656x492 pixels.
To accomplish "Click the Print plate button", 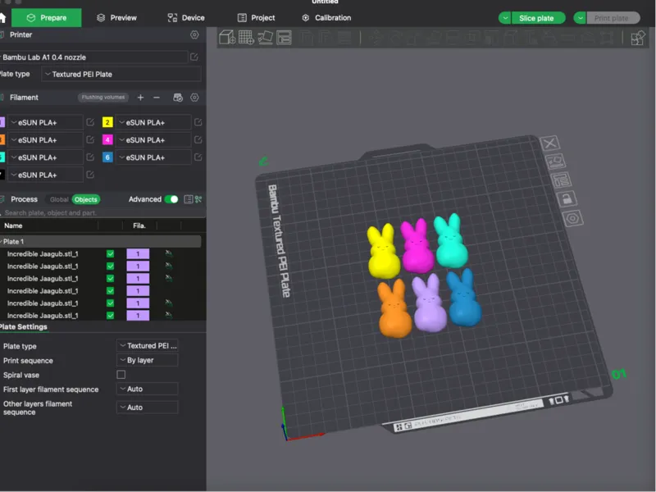I will [613, 18].
